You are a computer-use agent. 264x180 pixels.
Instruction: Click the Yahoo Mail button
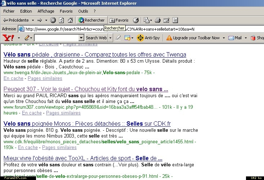pyautogui.click(x=235, y=38)
